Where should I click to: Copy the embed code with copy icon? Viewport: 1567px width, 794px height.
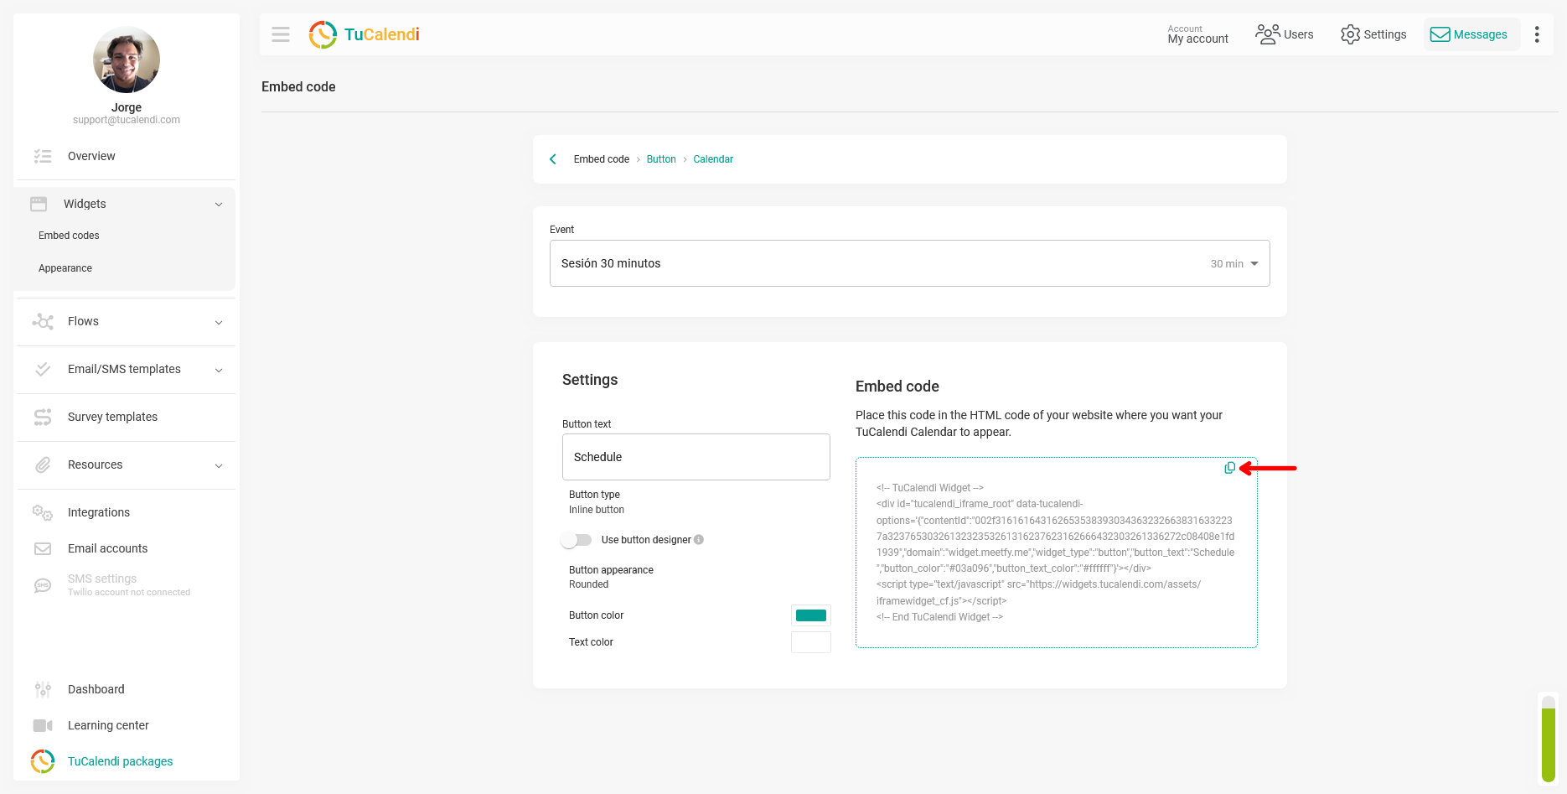1229,468
